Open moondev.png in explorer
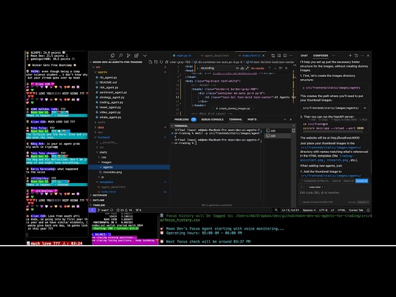 [113, 172]
